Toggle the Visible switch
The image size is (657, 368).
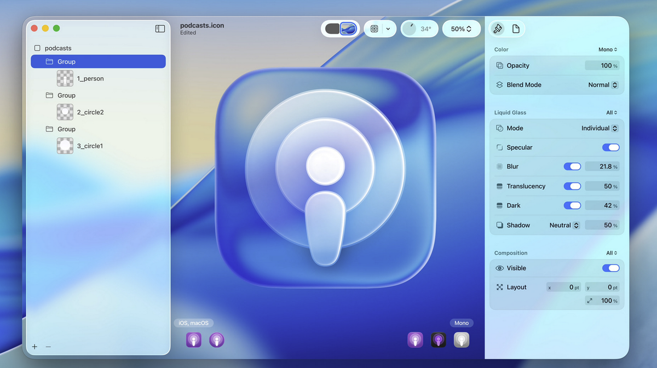[x=611, y=268]
